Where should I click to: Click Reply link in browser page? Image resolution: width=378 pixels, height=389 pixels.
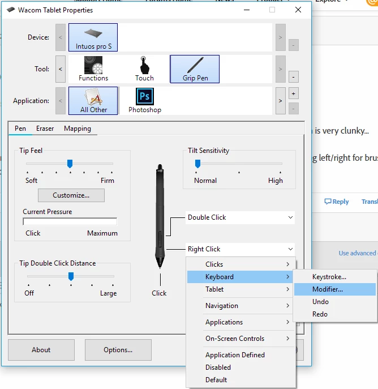click(x=337, y=202)
